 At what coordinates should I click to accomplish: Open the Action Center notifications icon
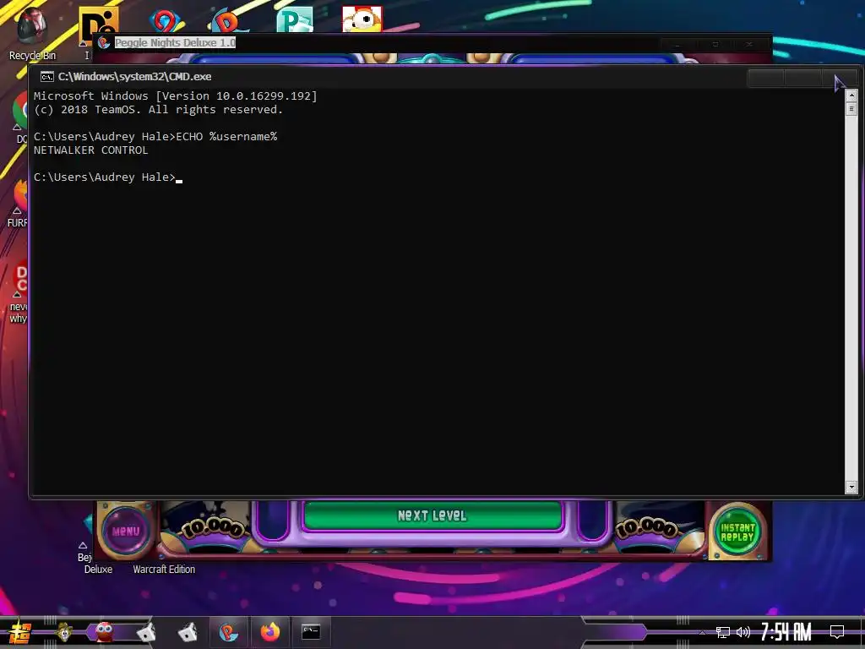coord(837,632)
